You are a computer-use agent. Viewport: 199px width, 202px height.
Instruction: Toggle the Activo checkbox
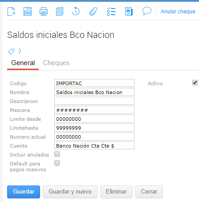tap(195, 82)
